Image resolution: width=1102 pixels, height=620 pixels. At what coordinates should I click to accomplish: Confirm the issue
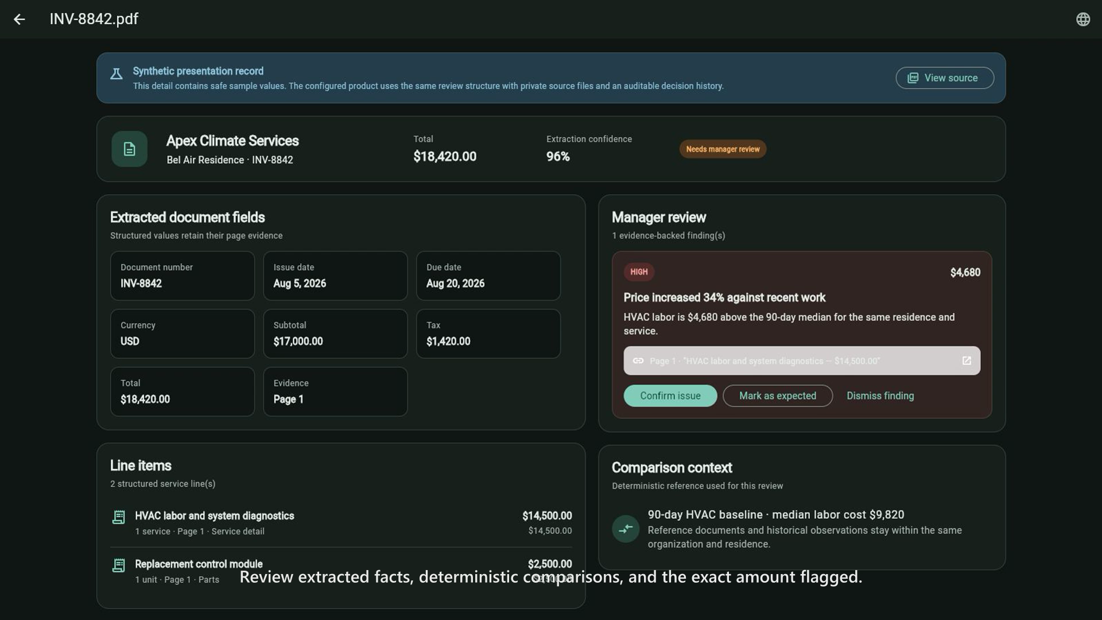point(670,396)
